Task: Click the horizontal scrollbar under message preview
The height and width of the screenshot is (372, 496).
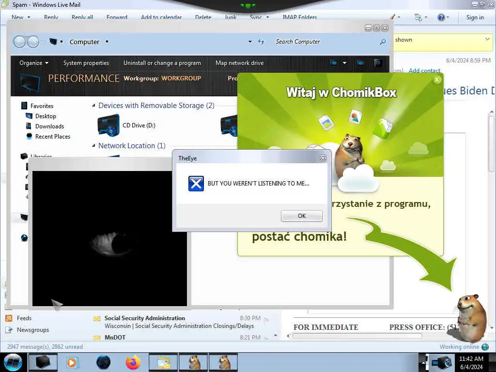Action: coord(357,336)
